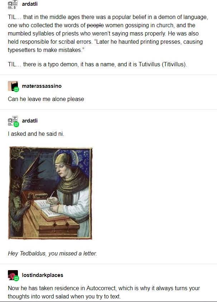Image resolution: width=217 pixels, height=302 pixels.
Task: Open ardatli username above 'I asked'
Action: (30, 121)
